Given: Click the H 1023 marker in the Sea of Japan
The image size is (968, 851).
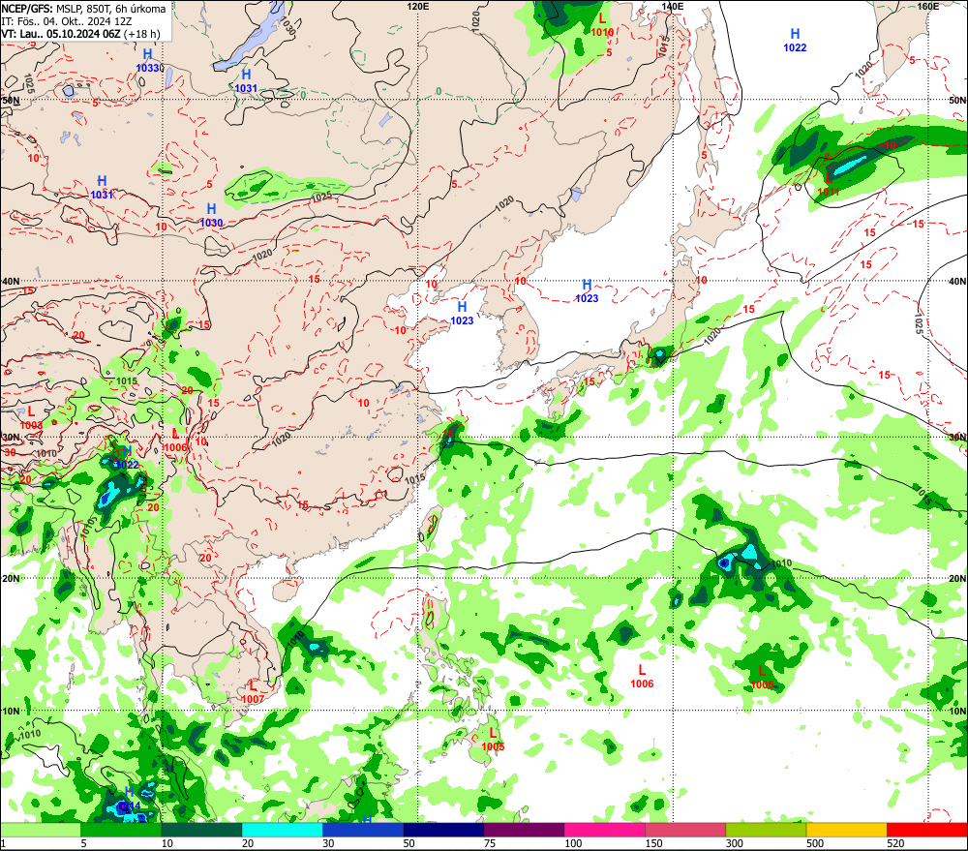Looking at the screenshot, I should pos(587,290).
